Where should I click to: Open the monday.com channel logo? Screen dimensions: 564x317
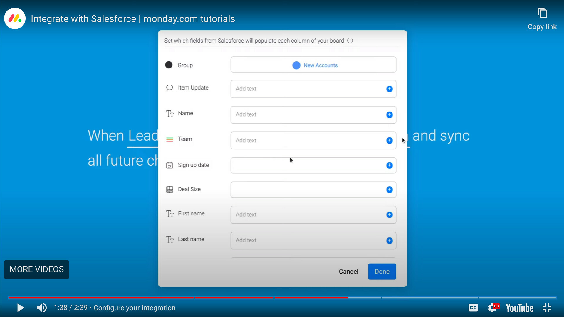click(x=15, y=18)
